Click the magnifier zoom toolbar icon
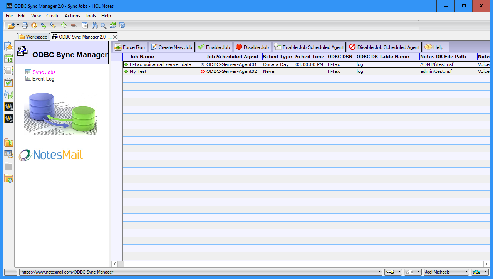The height and width of the screenshot is (279, 493). click(103, 25)
